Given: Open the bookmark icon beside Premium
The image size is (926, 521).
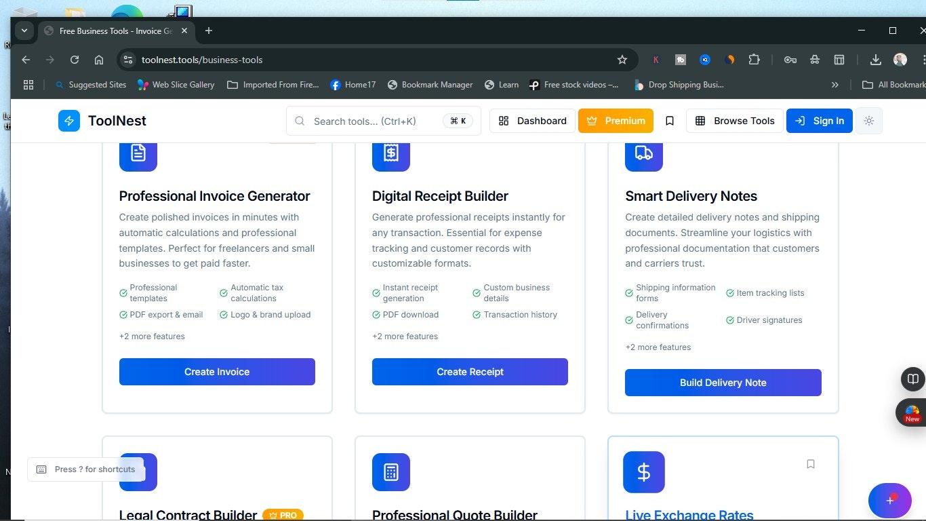Looking at the screenshot, I should 670,121.
